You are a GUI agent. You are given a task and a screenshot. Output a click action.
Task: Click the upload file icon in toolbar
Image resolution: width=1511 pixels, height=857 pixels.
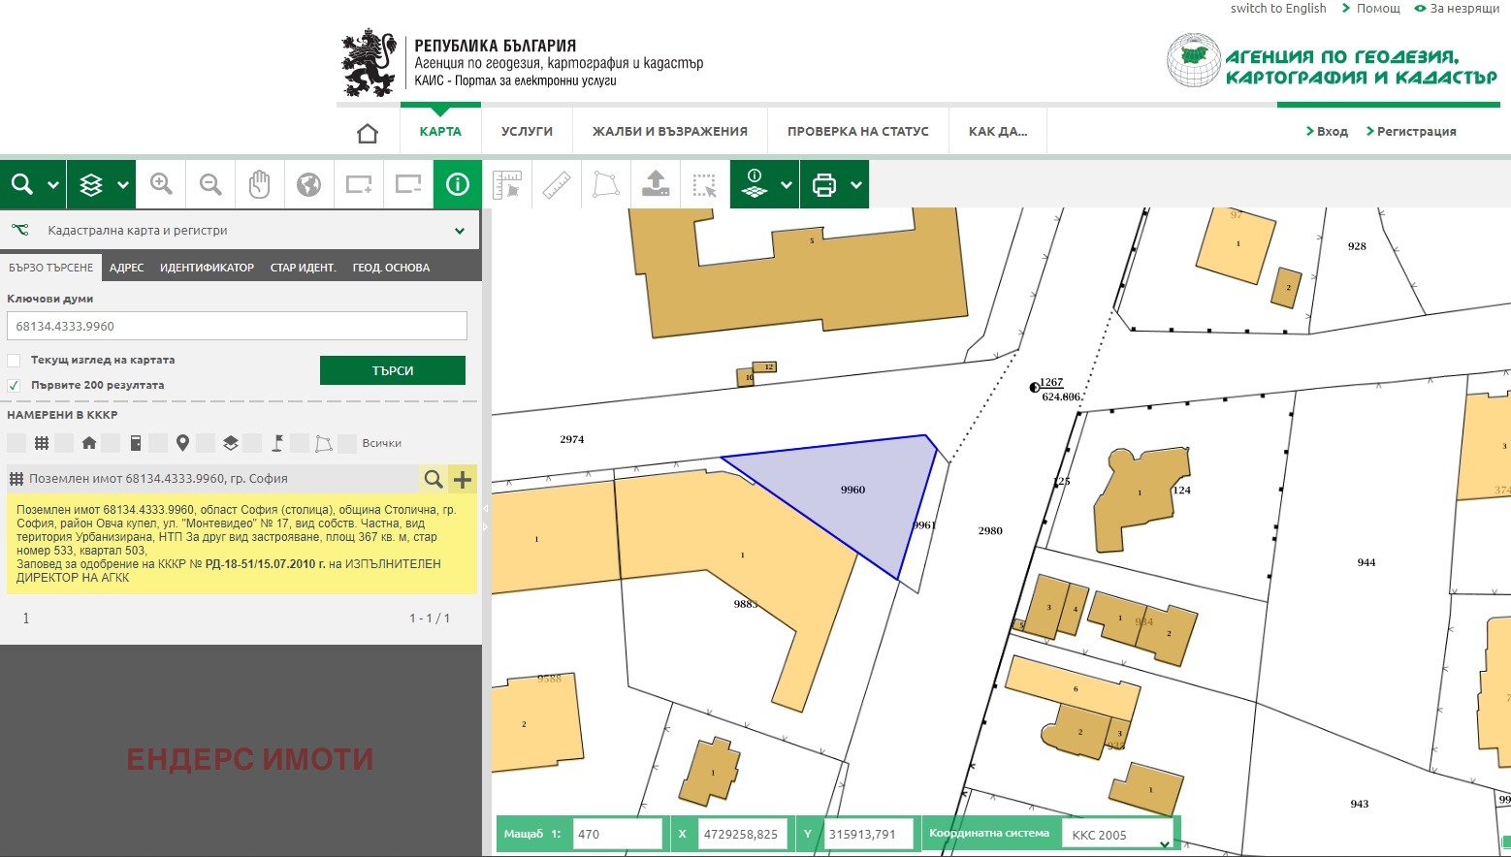(x=656, y=184)
